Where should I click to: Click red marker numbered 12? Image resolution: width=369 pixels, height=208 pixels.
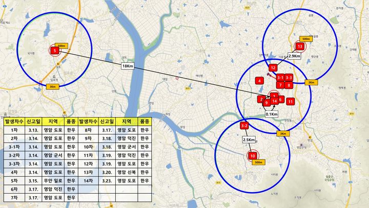[273, 68]
